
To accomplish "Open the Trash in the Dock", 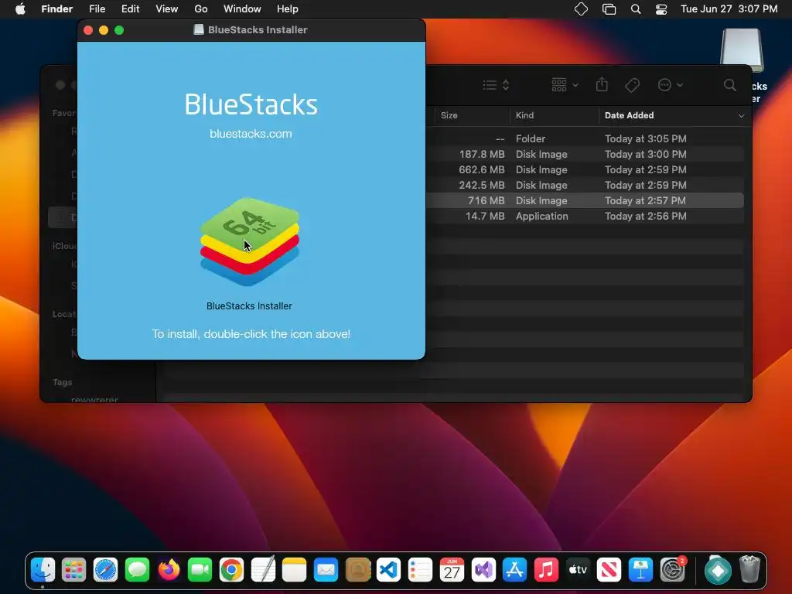I will tap(749, 570).
